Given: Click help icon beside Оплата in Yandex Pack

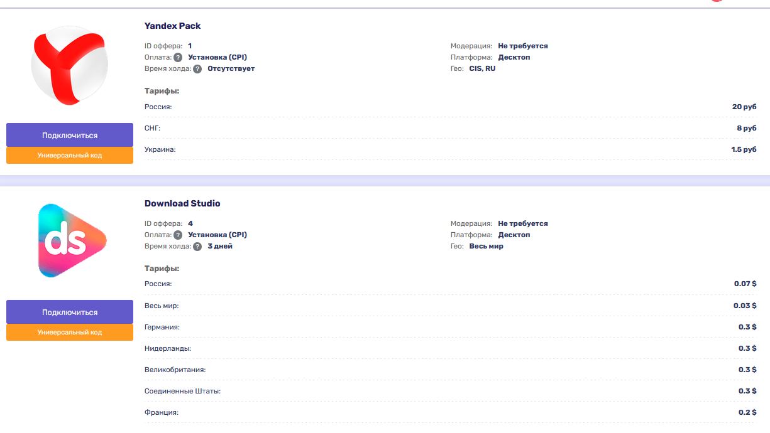Looking at the screenshot, I should pos(178,58).
